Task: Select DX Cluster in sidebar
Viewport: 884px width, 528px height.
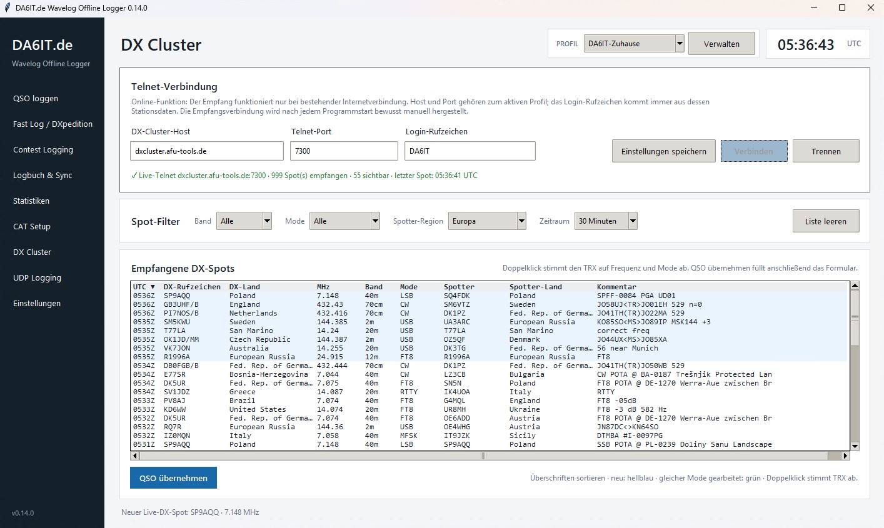Action: [33, 252]
